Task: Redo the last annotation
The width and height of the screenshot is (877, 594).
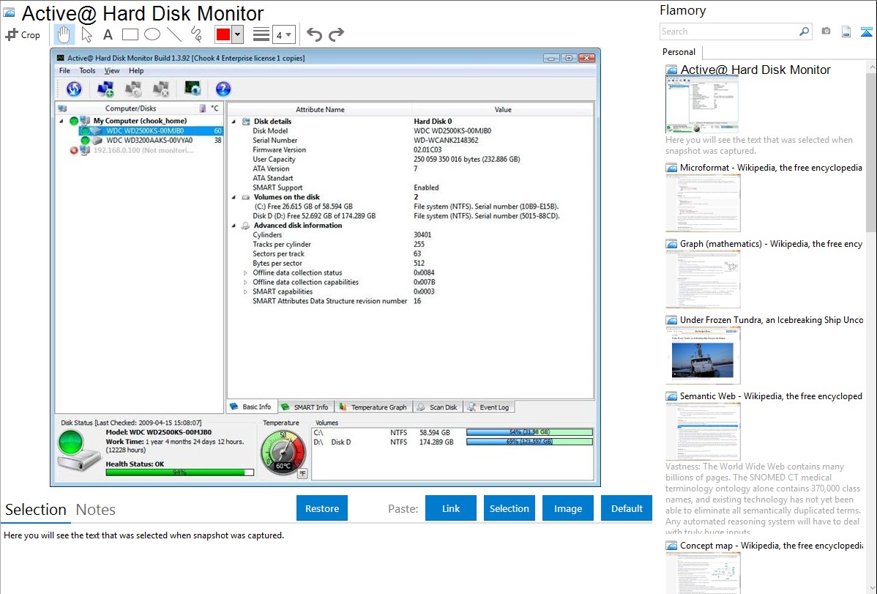Action: tap(336, 34)
